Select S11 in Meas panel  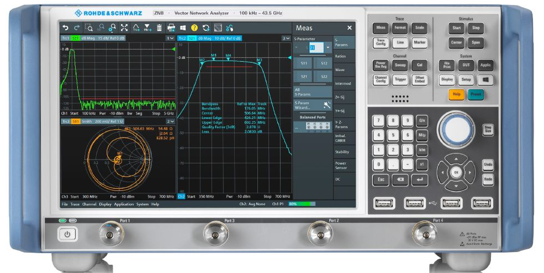click(x=304, y=63)
